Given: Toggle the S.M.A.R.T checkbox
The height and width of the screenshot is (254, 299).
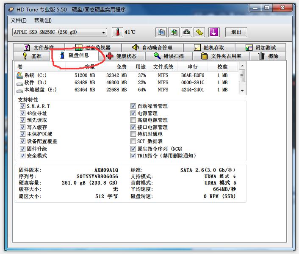Looking at the screenshot, I should pyautogui.click(x=22, y=106).
